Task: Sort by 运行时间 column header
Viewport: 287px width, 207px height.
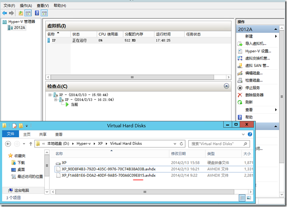Action: click(x=169, y=34)
